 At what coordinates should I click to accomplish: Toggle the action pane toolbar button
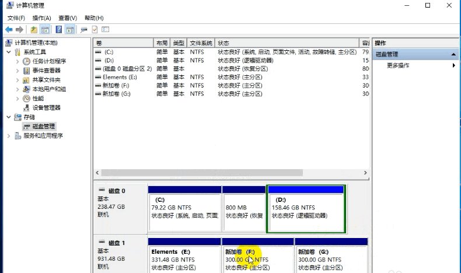click(x=70, y=29)
